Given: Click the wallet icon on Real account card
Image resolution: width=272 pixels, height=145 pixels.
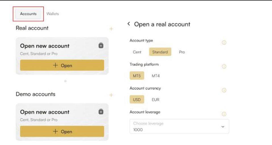Looking at the screenshot, I should pos(101,46).
